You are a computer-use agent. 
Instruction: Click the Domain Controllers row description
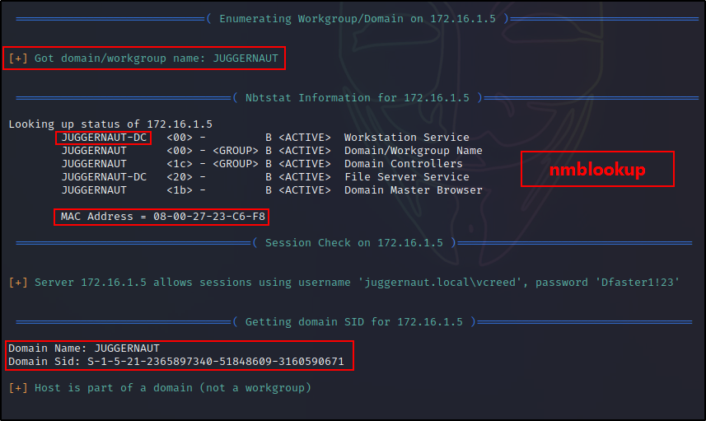(x=403, y=164)
